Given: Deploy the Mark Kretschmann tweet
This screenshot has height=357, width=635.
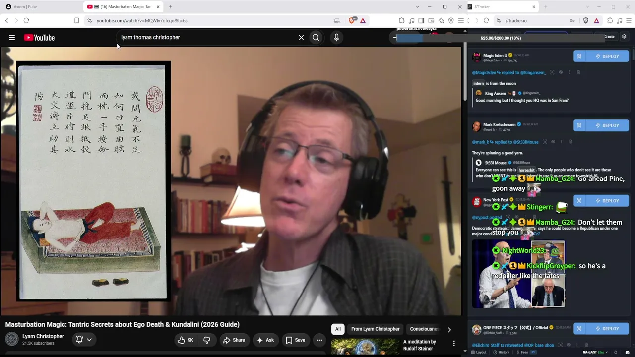Looking at the screenshot, I should [607, 125].
